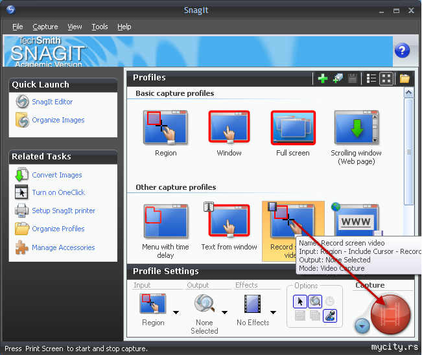This screenshot has width=422, height=355.
Task: Click the SnagIt Editor link
Action: pyautogui.click(x=53, y=102)
